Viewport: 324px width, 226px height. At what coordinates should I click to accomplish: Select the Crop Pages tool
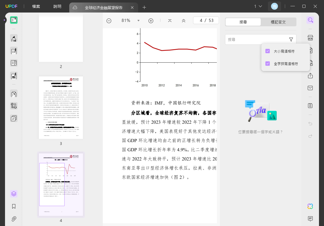[x=14, y=106]
